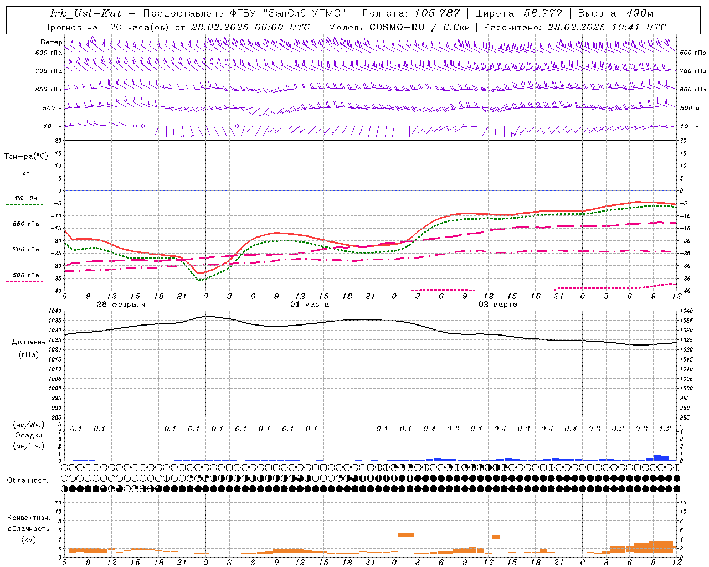Click the "(мм/1ч.)" hourly precipitation label
Screen dimensions: 709x567
coord(29,446)
